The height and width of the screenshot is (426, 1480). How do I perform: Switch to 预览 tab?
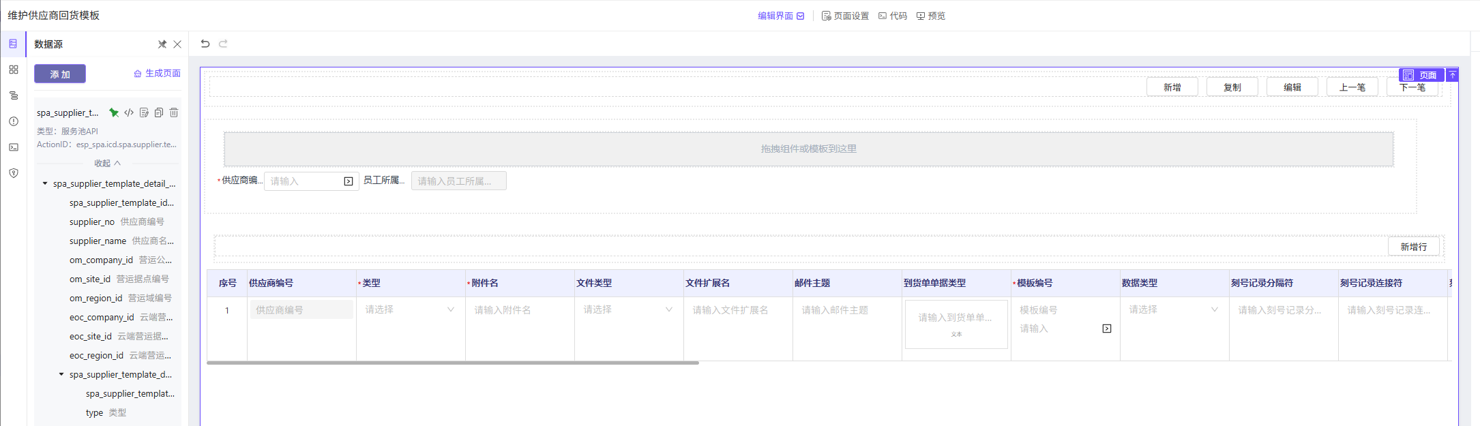tap(931, 16)
